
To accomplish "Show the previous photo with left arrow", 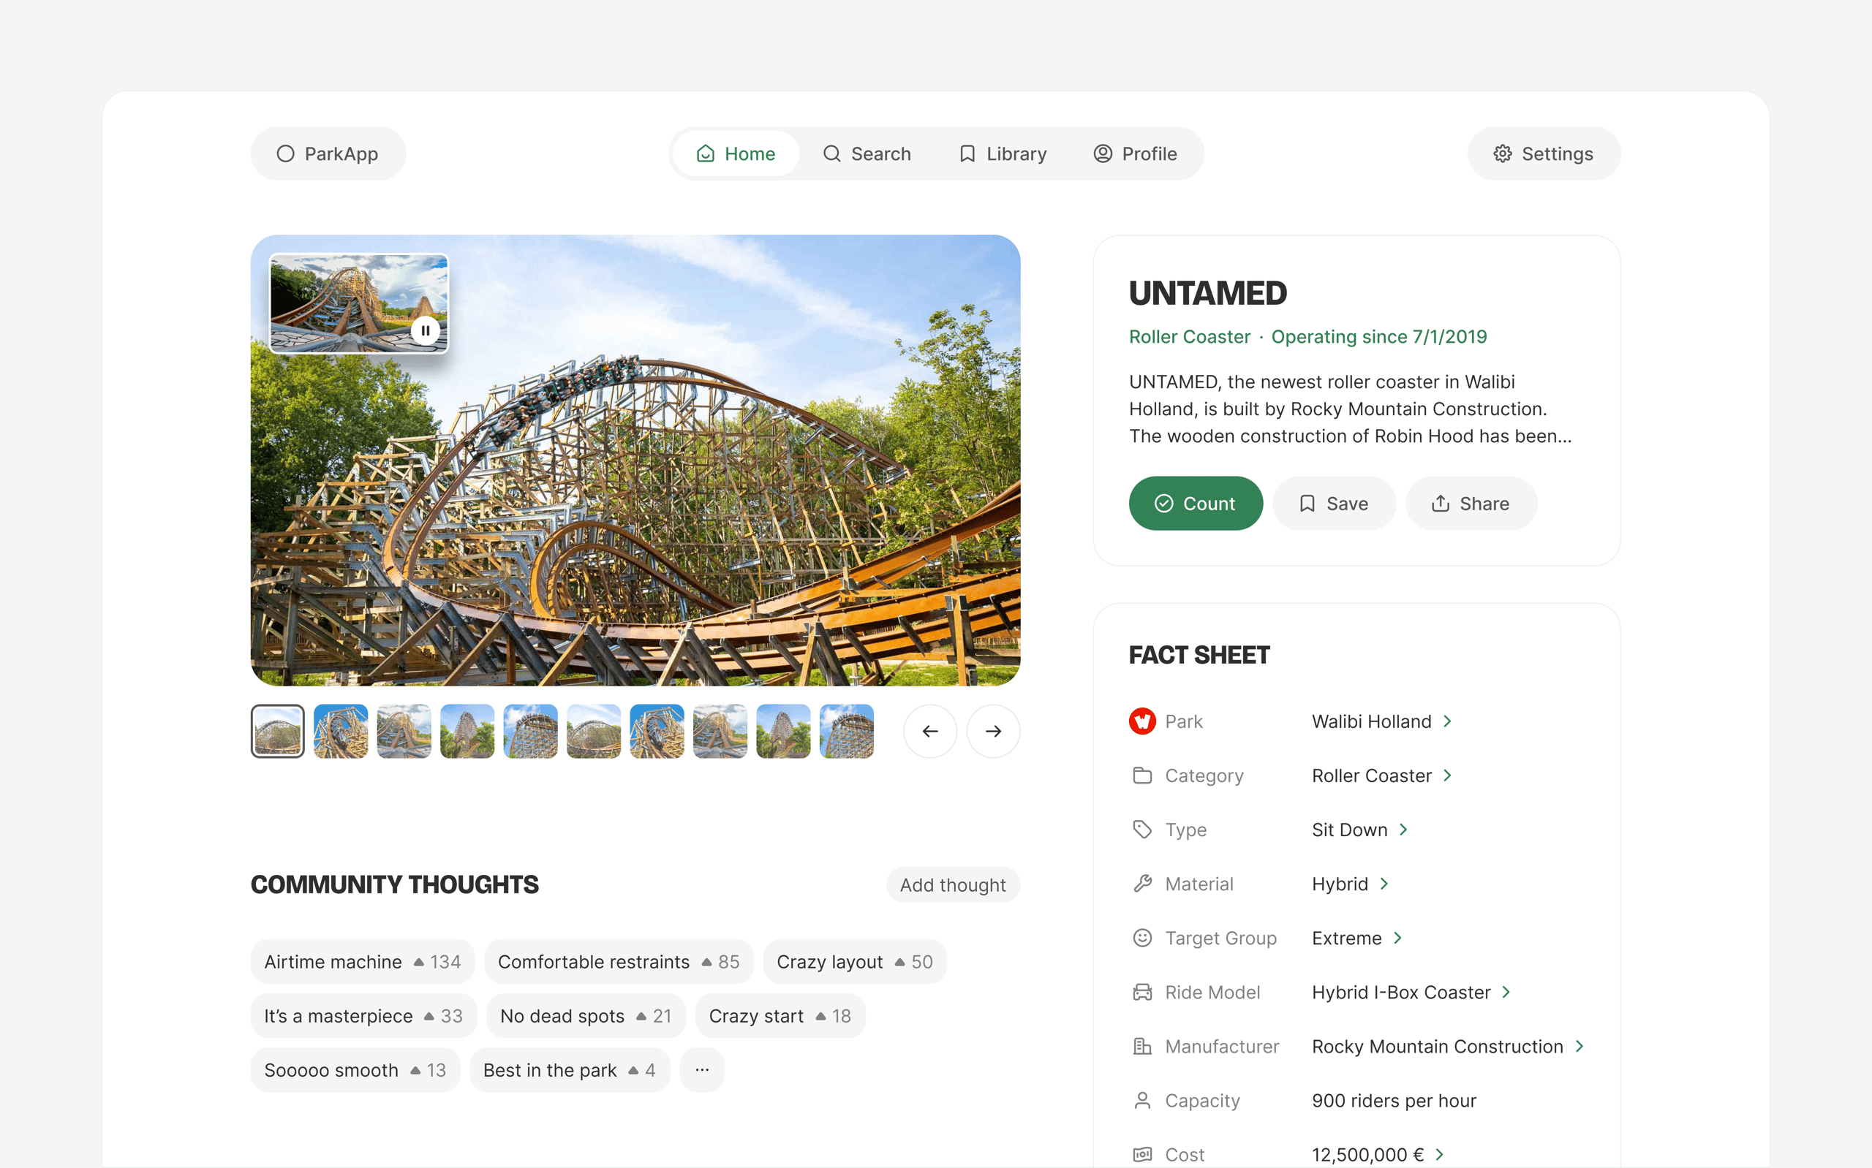I will coord(930,731).
